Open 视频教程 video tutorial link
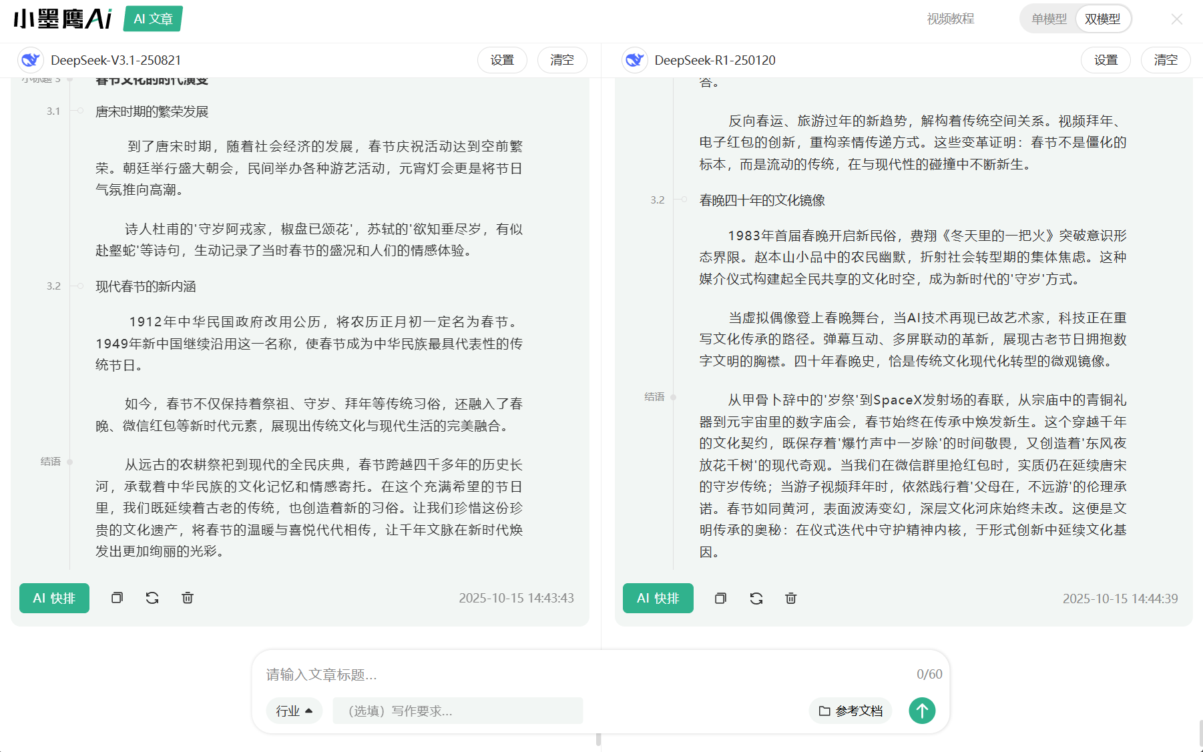1203x752 pixels. (950, 19)
